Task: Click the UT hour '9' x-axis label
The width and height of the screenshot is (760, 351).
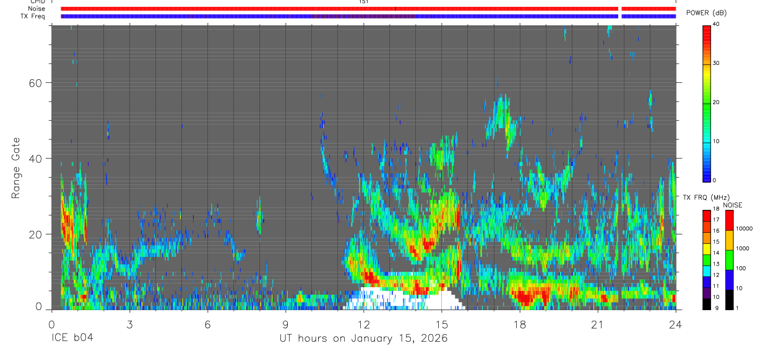Action: (285, 324)
